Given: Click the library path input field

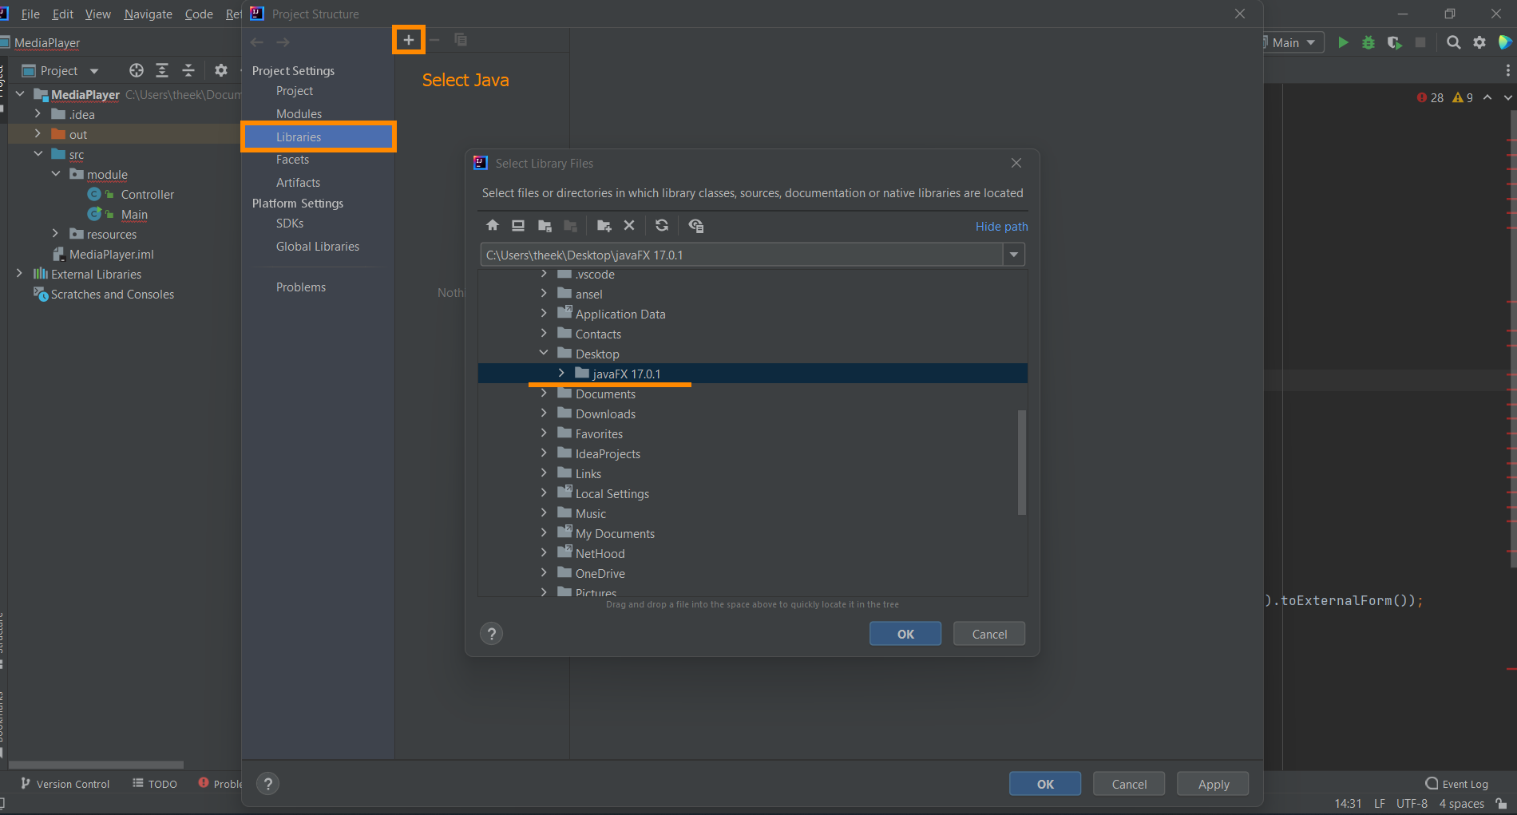Looking at the screenshot, I should (x=742, y=255).
